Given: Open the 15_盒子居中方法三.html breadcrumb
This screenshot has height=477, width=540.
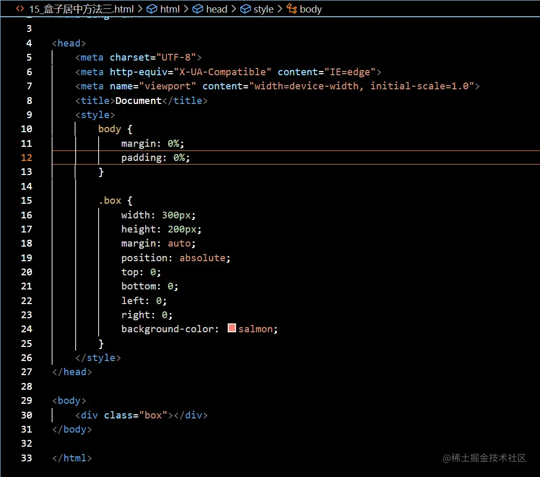Looking at the screenshot, I should 81,9.
